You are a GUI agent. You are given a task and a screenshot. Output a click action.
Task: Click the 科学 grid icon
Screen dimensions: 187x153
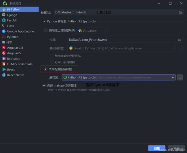coord(3,42)
